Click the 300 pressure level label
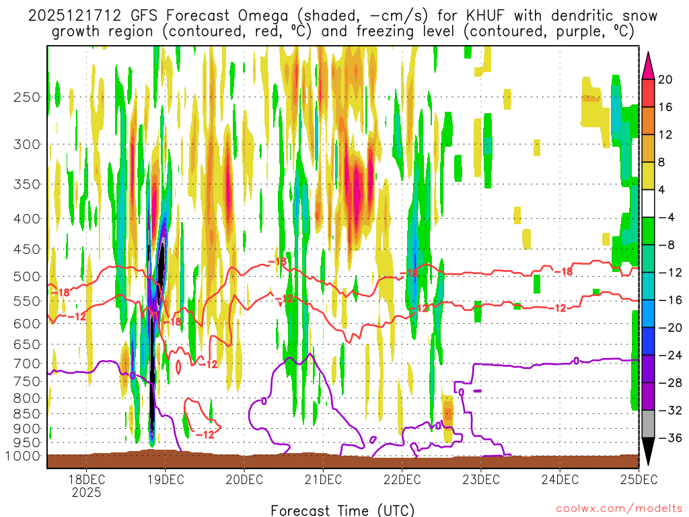689x517 pixels. coord(27,144)
